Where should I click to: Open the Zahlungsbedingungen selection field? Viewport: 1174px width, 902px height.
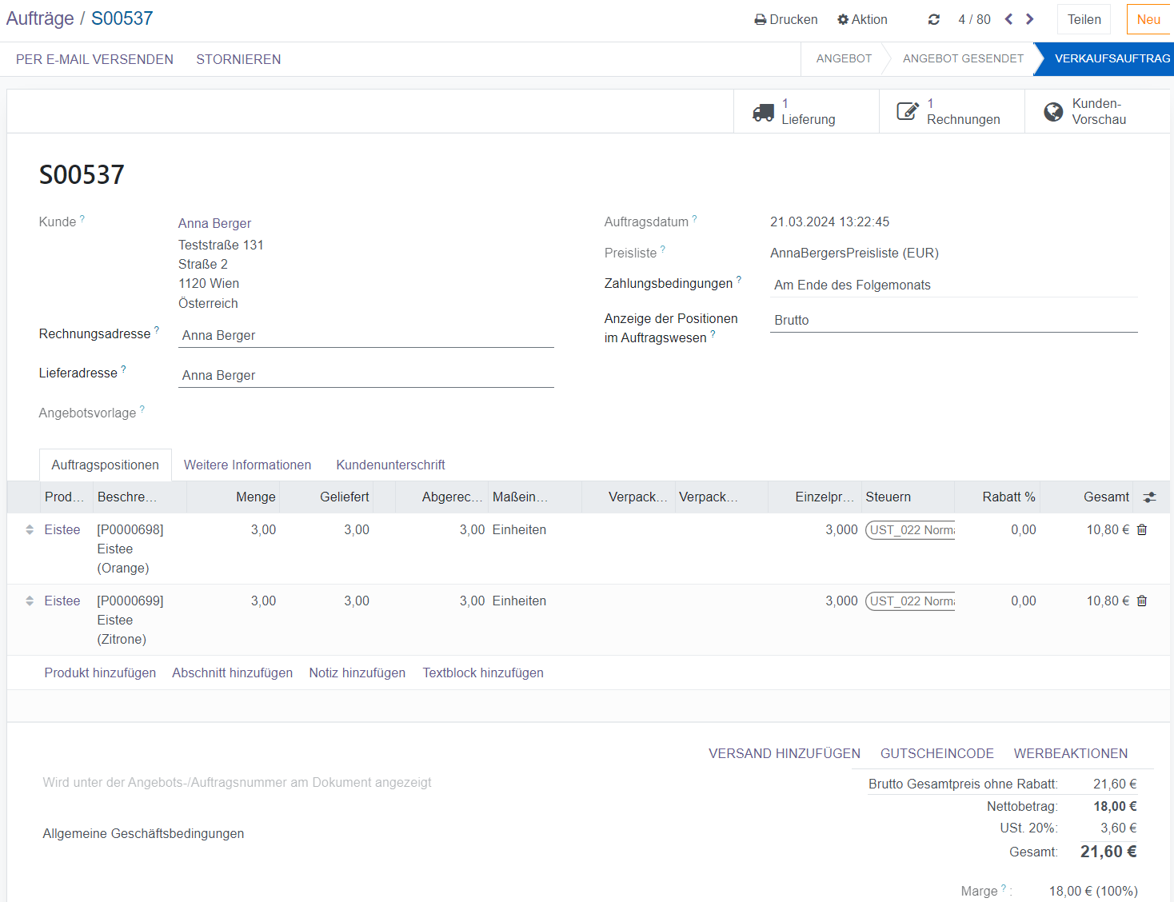click(952, 285)
